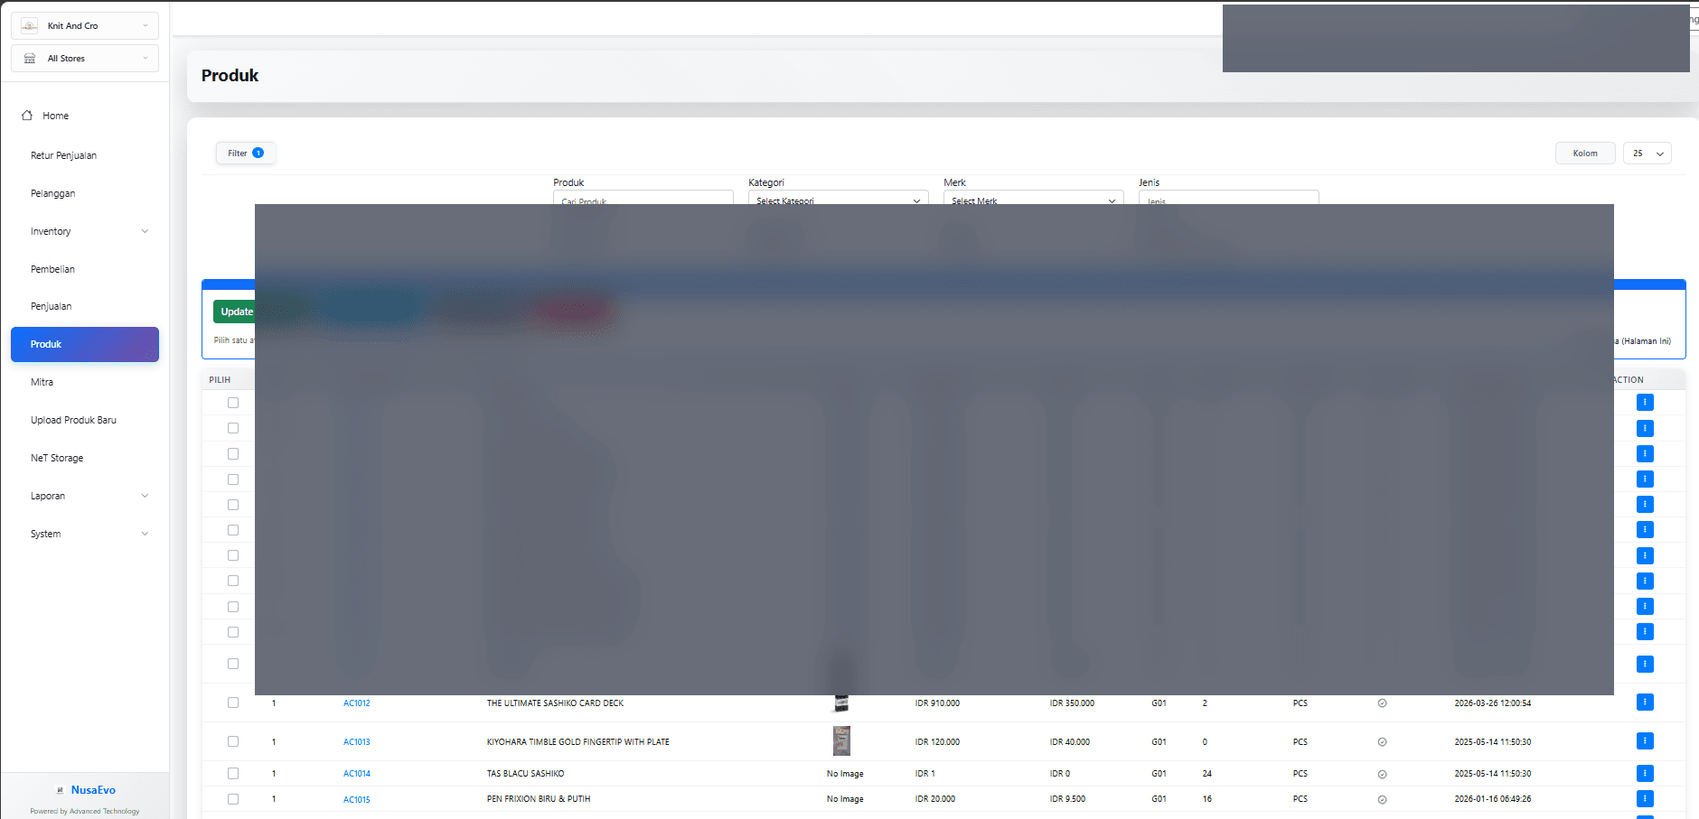Tick the fourth row checkbox under PILIH
The width and height of the screenshot is (1699, 819).
point(233,479)
